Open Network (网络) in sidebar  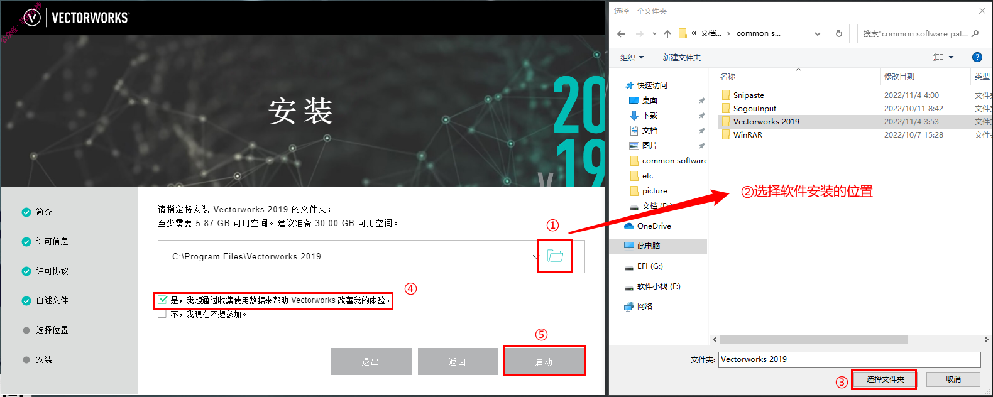click(639, 307)
